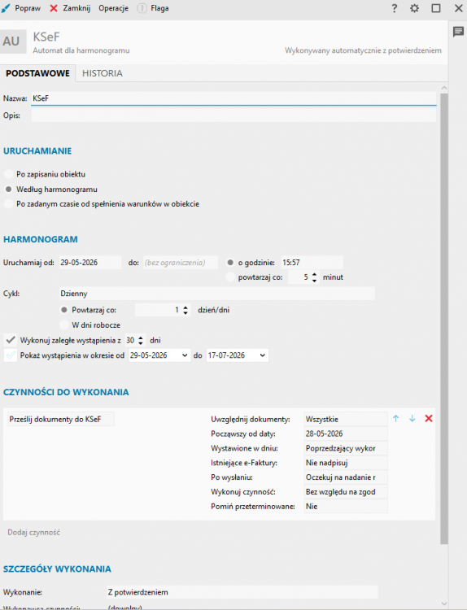Click the Nazwa field containing KSeF
Screen dimensions: 467x610
(233, 98)
